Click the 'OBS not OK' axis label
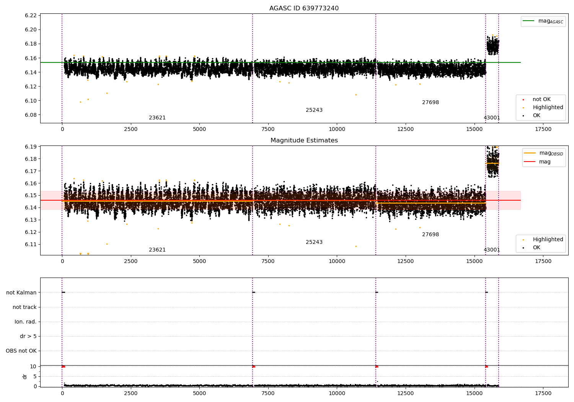This screenshot has width=574, height=402. pyautogui.click(x=21, y=351)
